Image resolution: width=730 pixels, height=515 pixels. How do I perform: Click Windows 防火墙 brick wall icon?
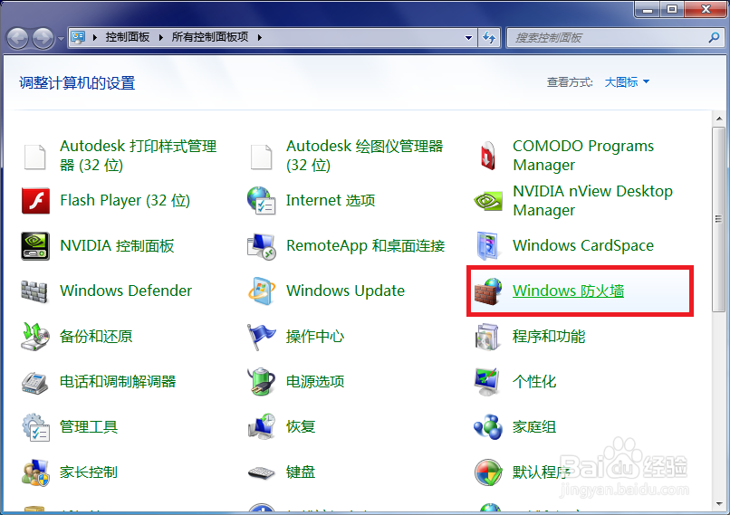488,291
